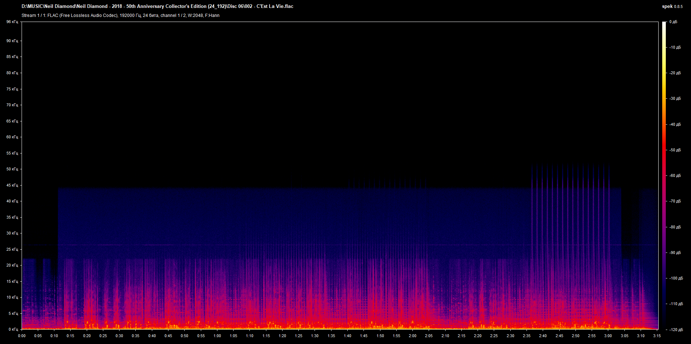Click the 70 кГц frequency label
This screenshot has width=691, height=344.
coord(12,105)
